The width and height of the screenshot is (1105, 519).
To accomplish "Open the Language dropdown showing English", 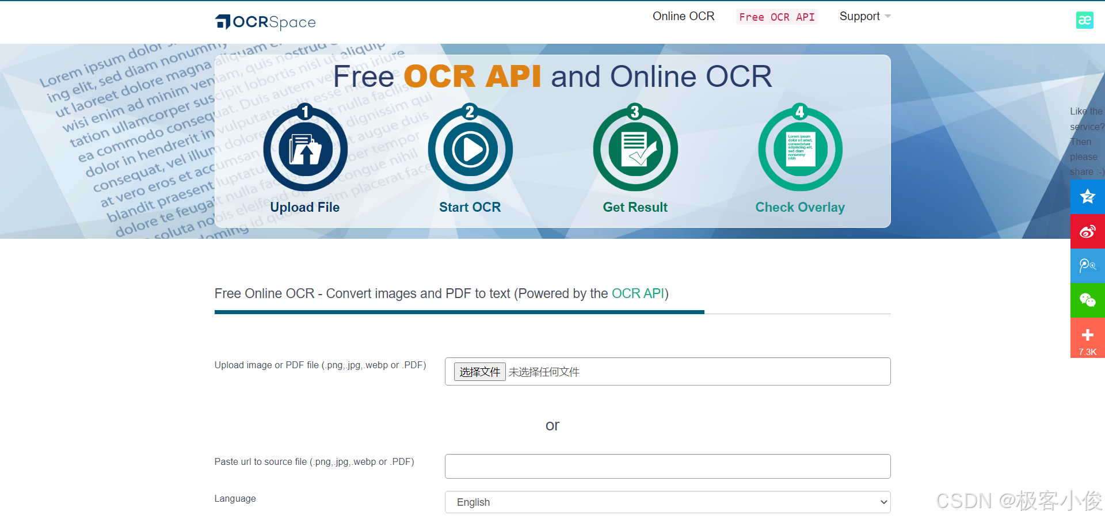I will pyautogui.click(x=668, y=502).
